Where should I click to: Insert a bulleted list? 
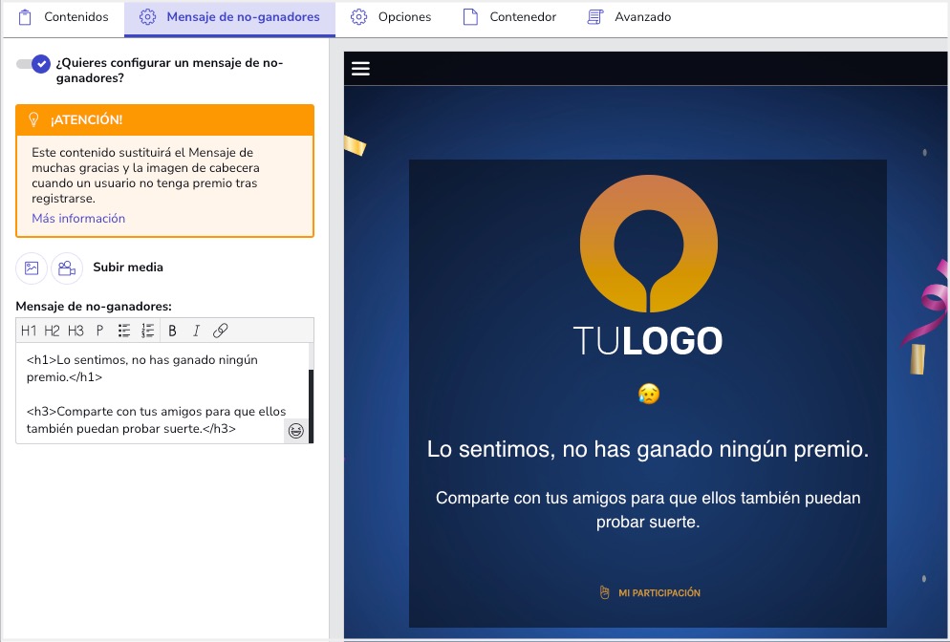(124, 331)
